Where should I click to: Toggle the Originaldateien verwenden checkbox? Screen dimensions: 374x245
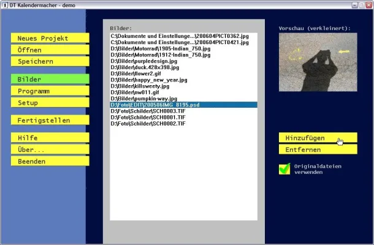pos(284,168)
